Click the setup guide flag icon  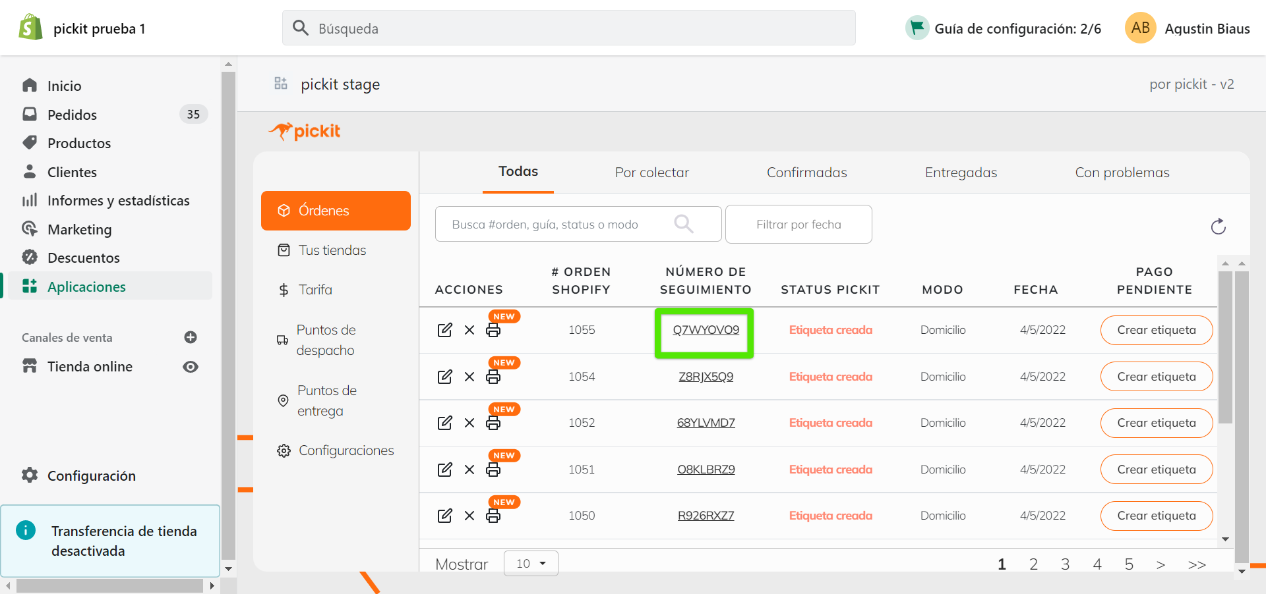(917, 28)
